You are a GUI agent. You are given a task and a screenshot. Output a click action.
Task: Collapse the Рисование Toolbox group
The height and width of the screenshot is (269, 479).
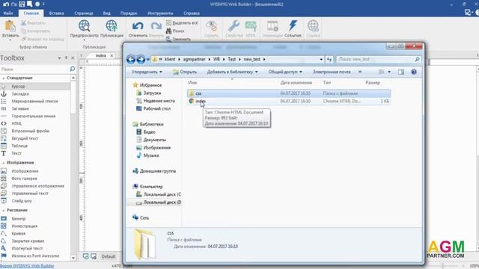[x=4, y=211]
